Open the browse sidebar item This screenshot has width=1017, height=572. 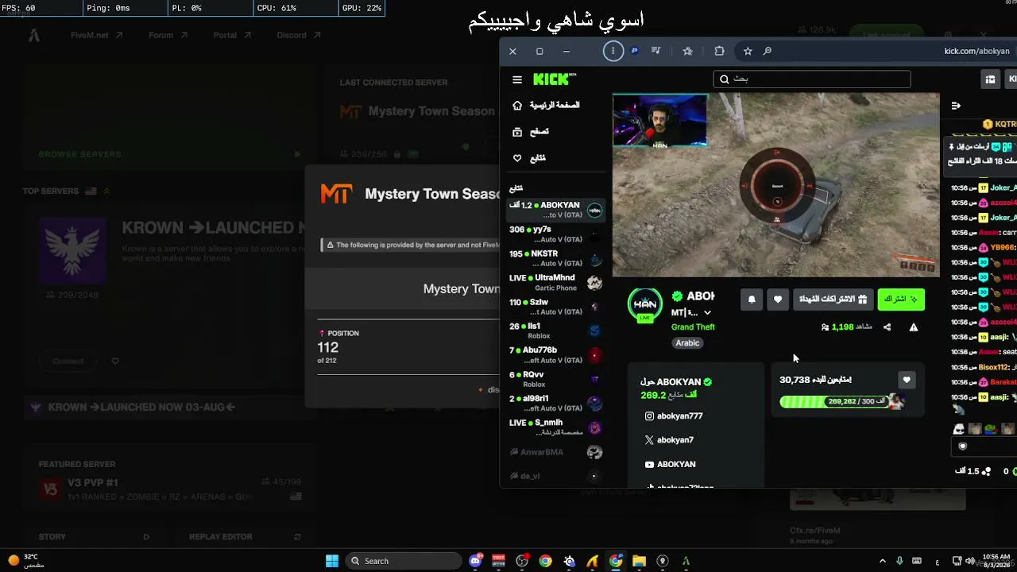pyautogui.click(x=532, y=132)
